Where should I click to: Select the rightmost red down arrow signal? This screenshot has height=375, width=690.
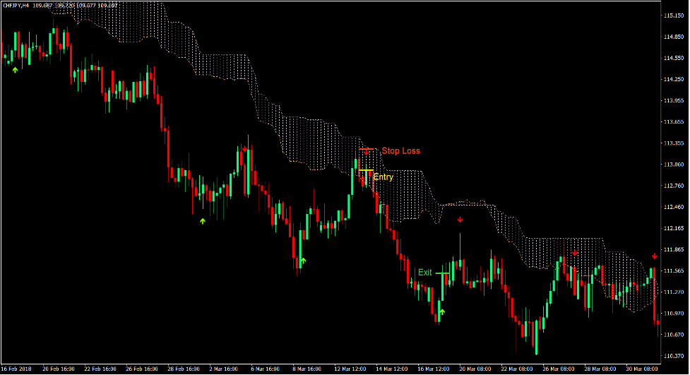[x=654, y=256]
